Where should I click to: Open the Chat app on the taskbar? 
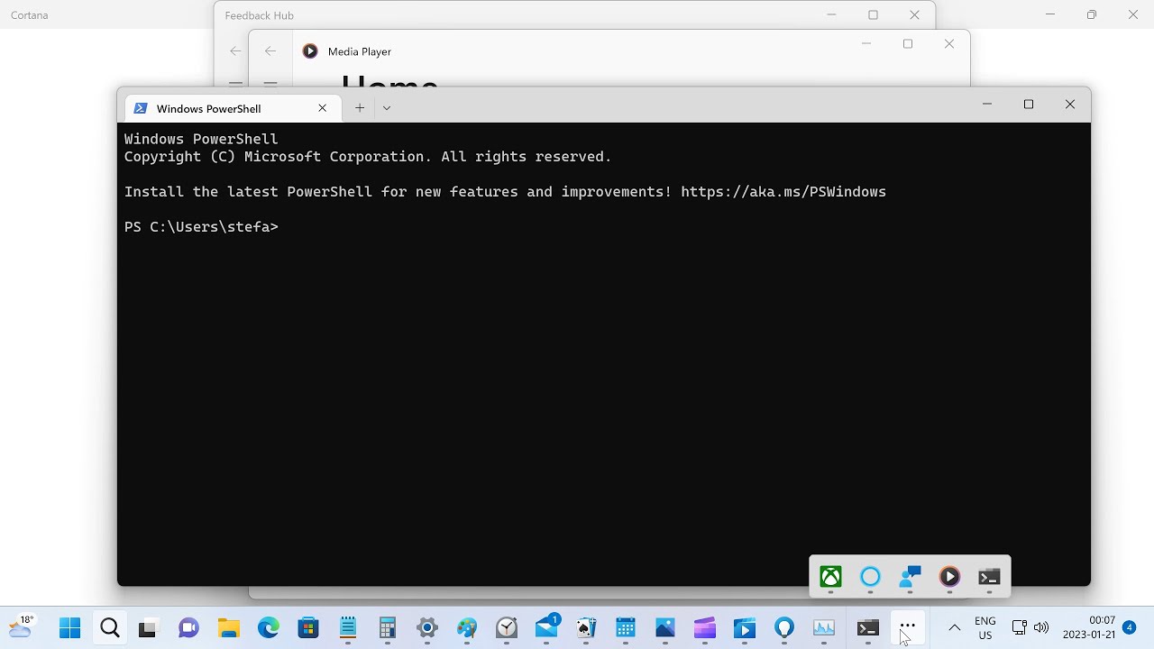(188, 628)
